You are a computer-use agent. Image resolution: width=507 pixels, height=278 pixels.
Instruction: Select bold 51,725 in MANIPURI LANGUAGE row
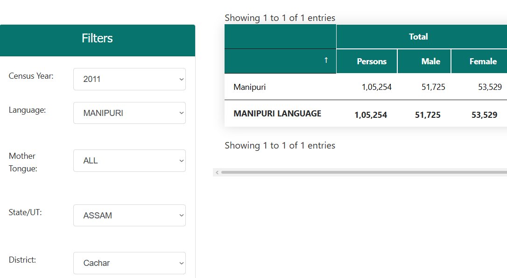tap(428, 115)
